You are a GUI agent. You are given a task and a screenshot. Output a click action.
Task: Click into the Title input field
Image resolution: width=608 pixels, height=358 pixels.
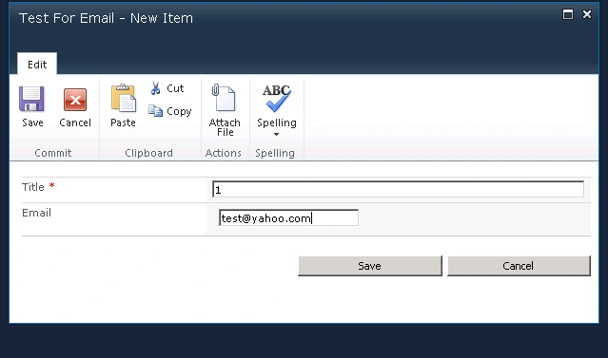pyautogui.click(x=399, y=189)
